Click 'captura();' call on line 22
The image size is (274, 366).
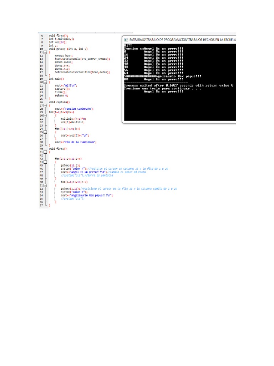62,89
